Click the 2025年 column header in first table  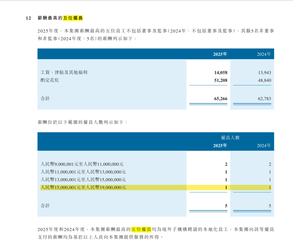[220, 54]
